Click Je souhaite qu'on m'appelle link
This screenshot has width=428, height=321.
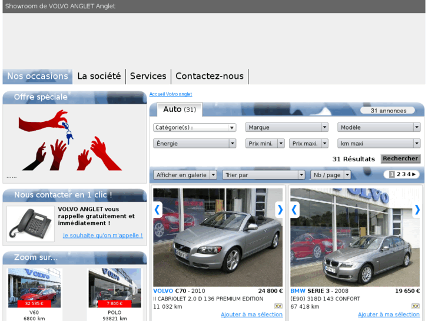[103, 235]
